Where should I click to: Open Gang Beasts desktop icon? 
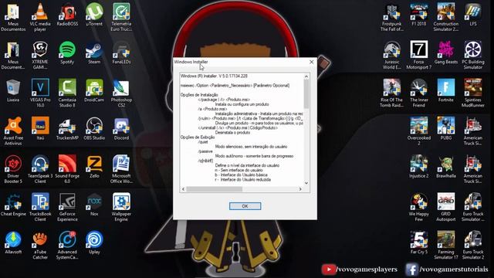[x=446, y=53]
